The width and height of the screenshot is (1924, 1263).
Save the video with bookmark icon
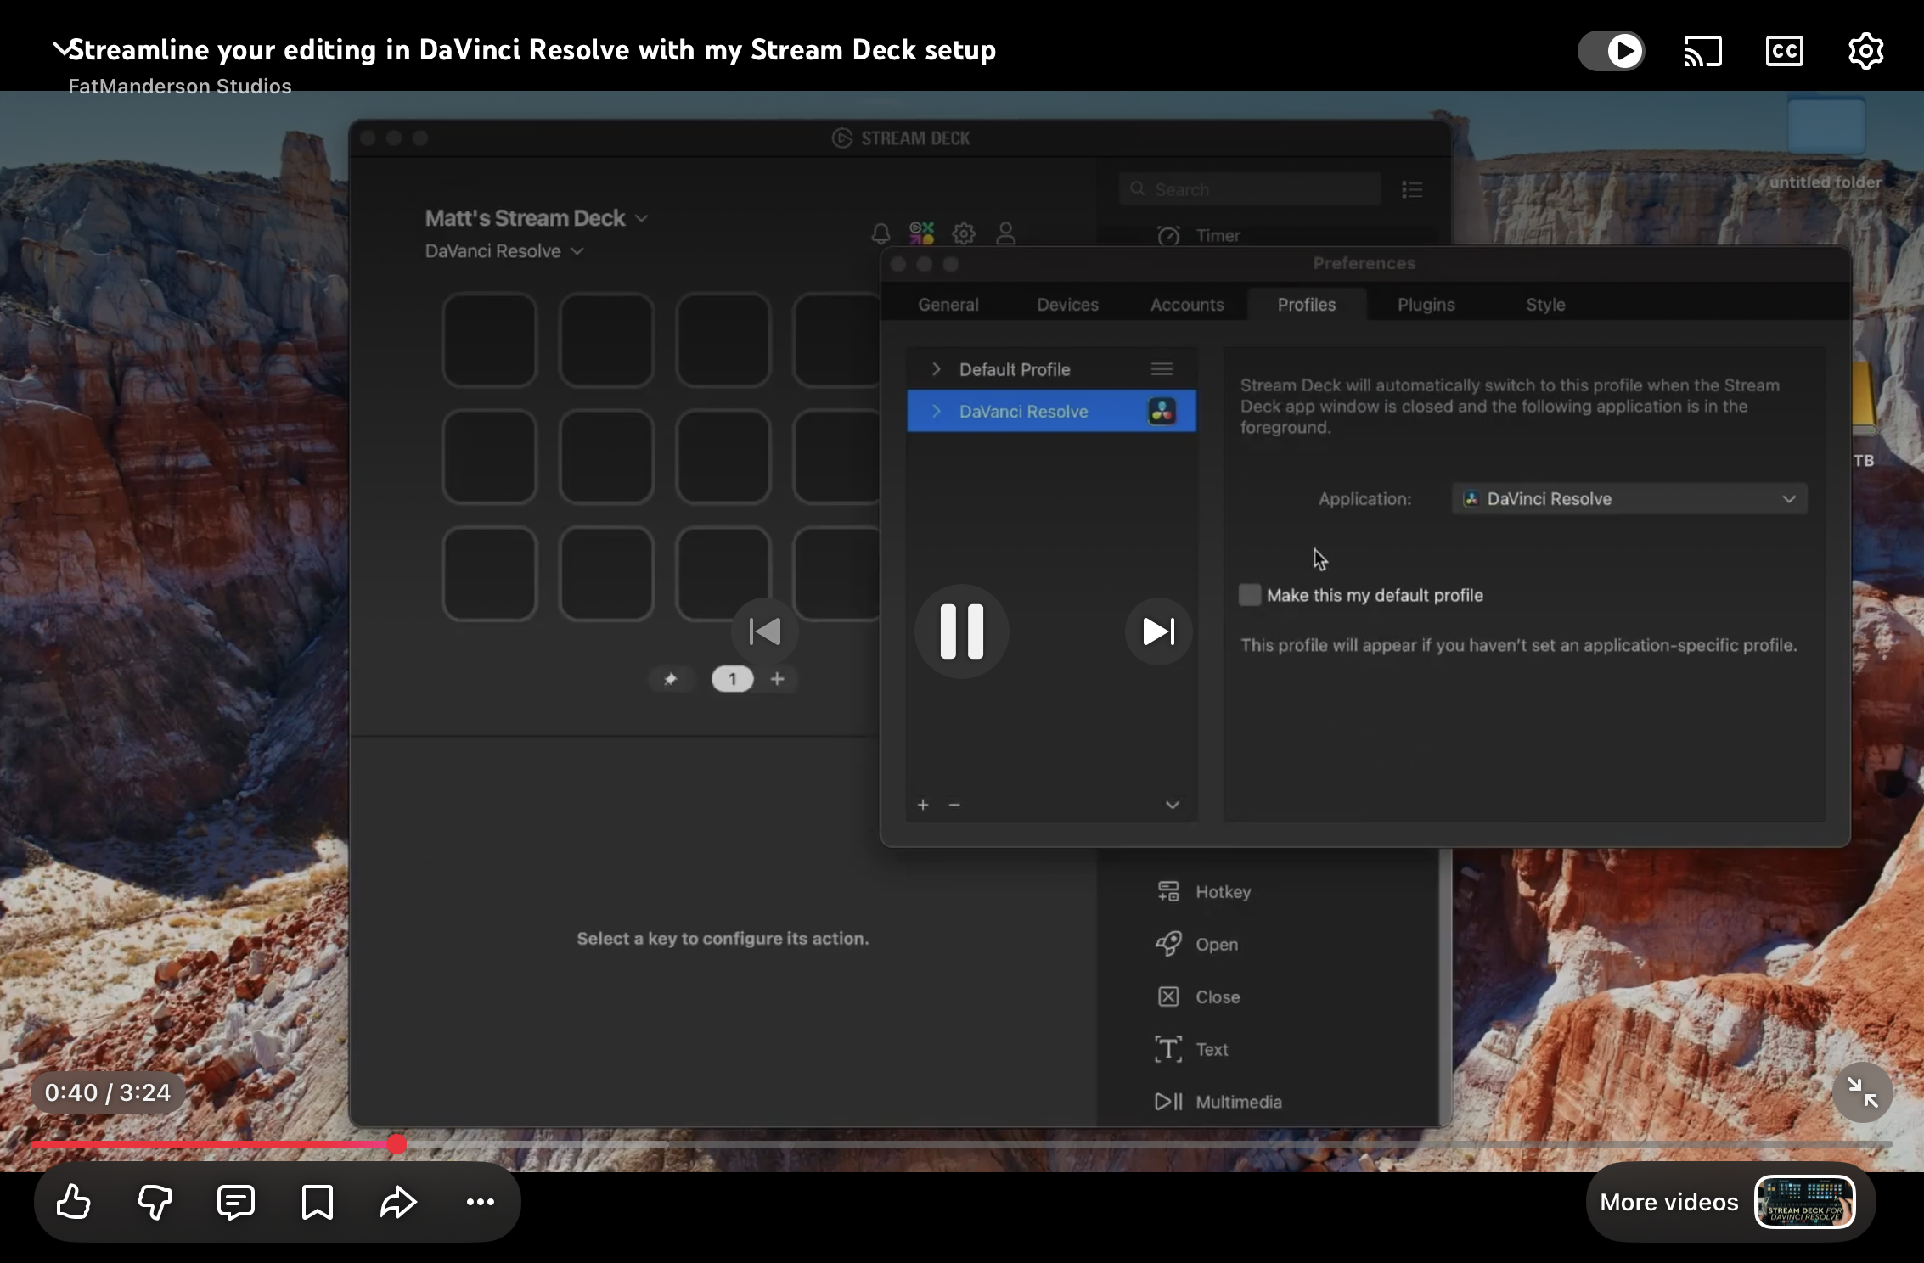click(318, 1202)
